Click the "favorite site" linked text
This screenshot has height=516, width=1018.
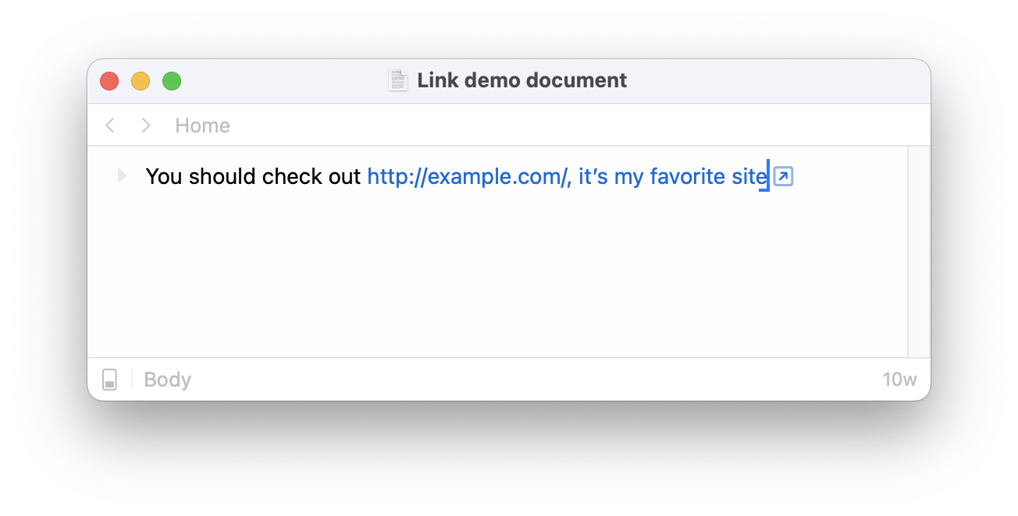pyautogui.click(x=708, y=177)
